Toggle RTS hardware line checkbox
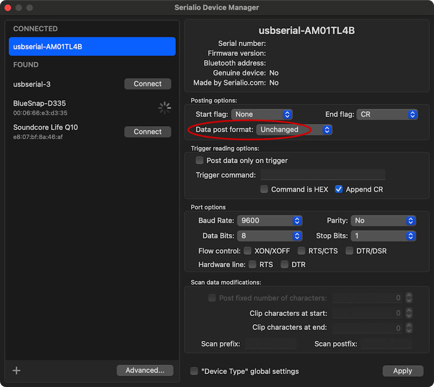This screenshot has height=387, width=434. click(252, 264)
